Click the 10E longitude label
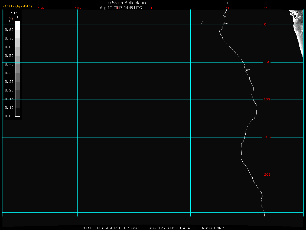 (x=229, y=8)
